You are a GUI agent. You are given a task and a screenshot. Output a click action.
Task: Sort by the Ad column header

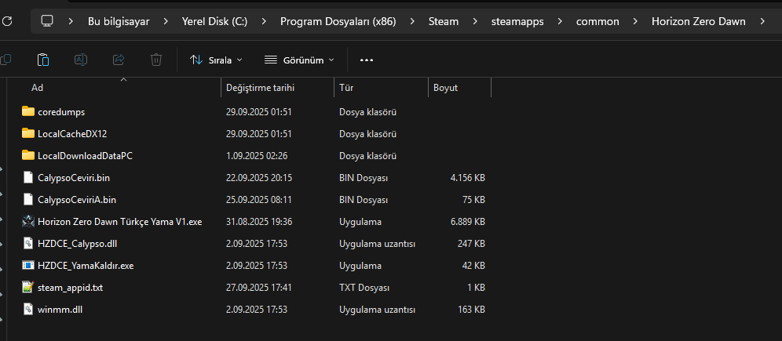pos(38,88)
